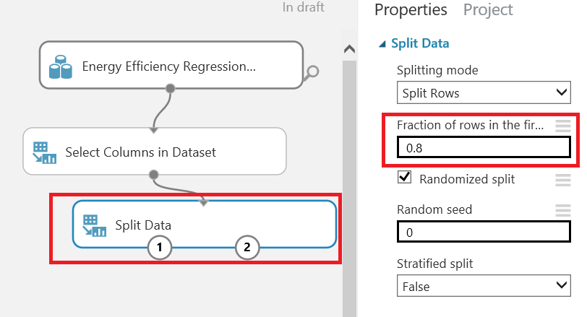Click the Energy Efficiency dataset output port
Image resolution: width=587 pixels, height=317 pixels.
coord(171,88)
